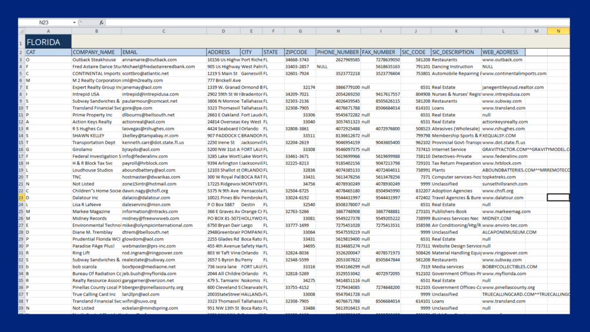Select row 10 header
Screen dimensions: 590x332
(x=22, y=108)
